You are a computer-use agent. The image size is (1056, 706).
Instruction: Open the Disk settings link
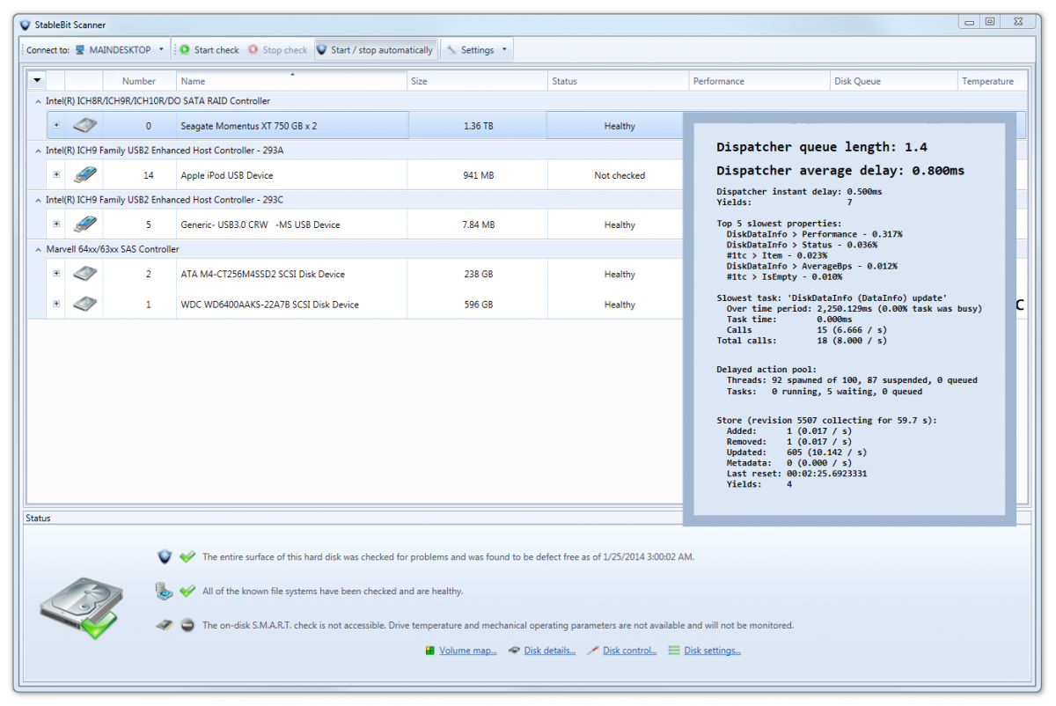click(x=713, y=651)
